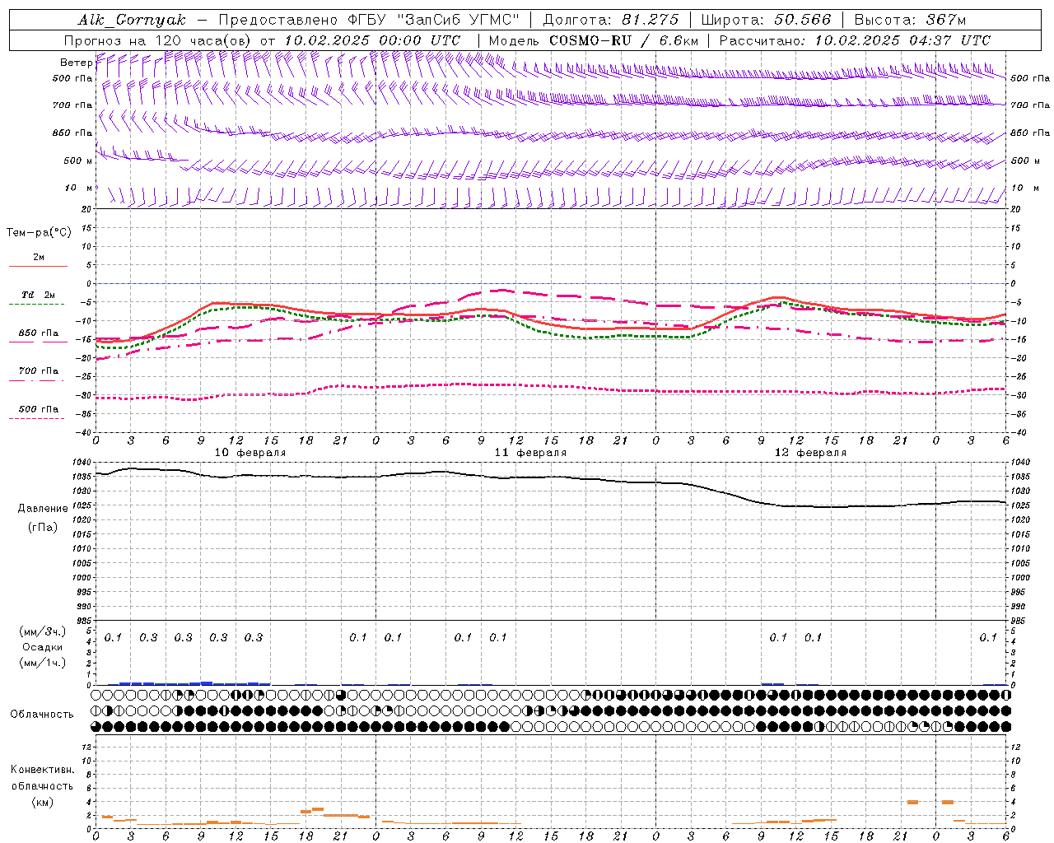Click the Рассчитано: 10.02.2025 04:37 UTC timestamp
The image size is (1054, 843).
pos(855,40)
